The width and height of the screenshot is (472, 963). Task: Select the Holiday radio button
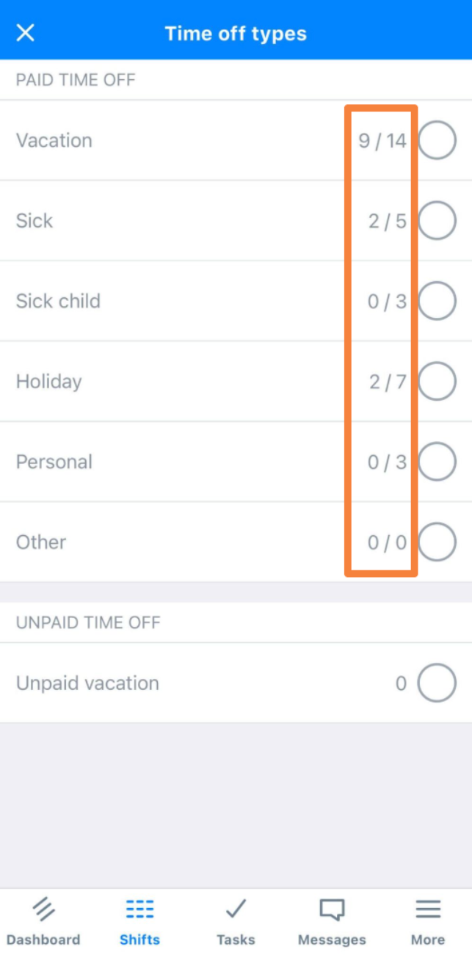437,382
